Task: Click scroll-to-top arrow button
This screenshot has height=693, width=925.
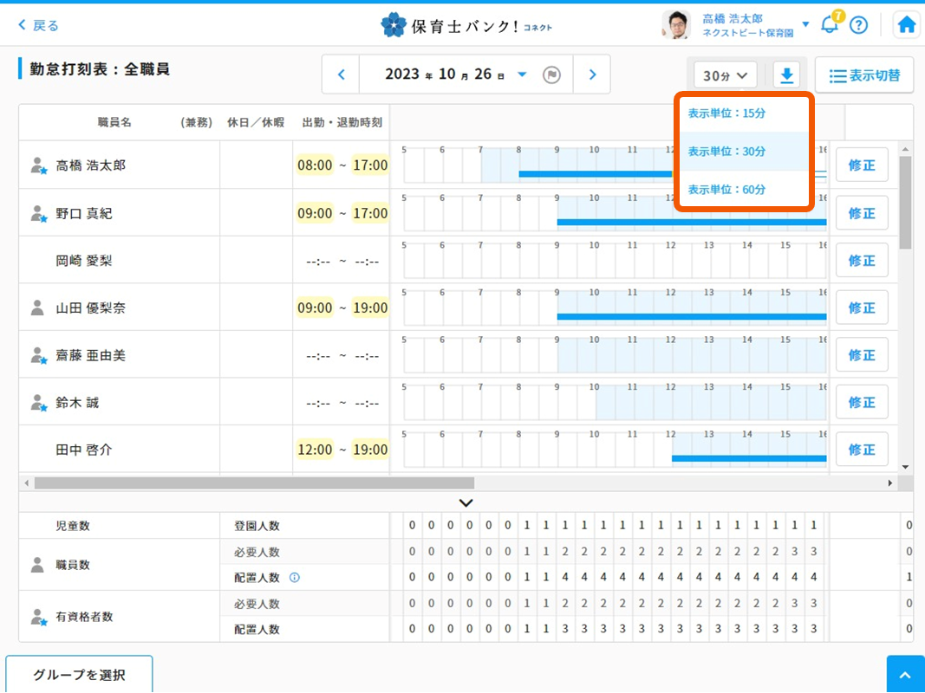Action: point(905,676)
